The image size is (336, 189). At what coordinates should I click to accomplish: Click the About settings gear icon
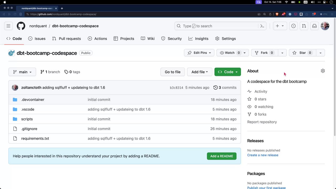323,71
